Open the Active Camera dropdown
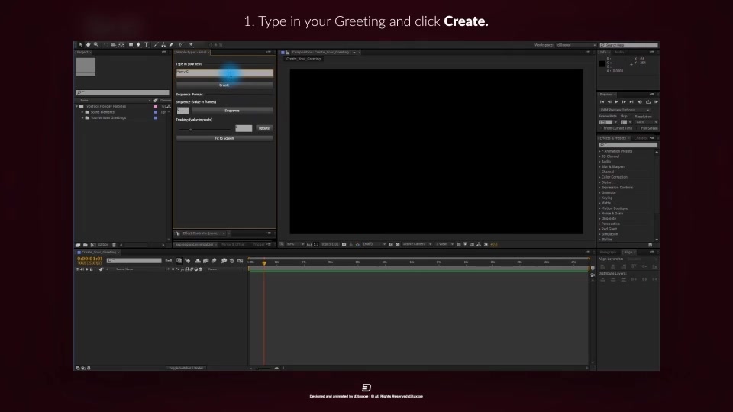This screenshot has height=412, width=733. (417, 244)
